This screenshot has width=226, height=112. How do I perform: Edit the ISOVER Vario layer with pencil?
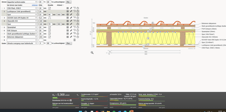tap(71, 18)
